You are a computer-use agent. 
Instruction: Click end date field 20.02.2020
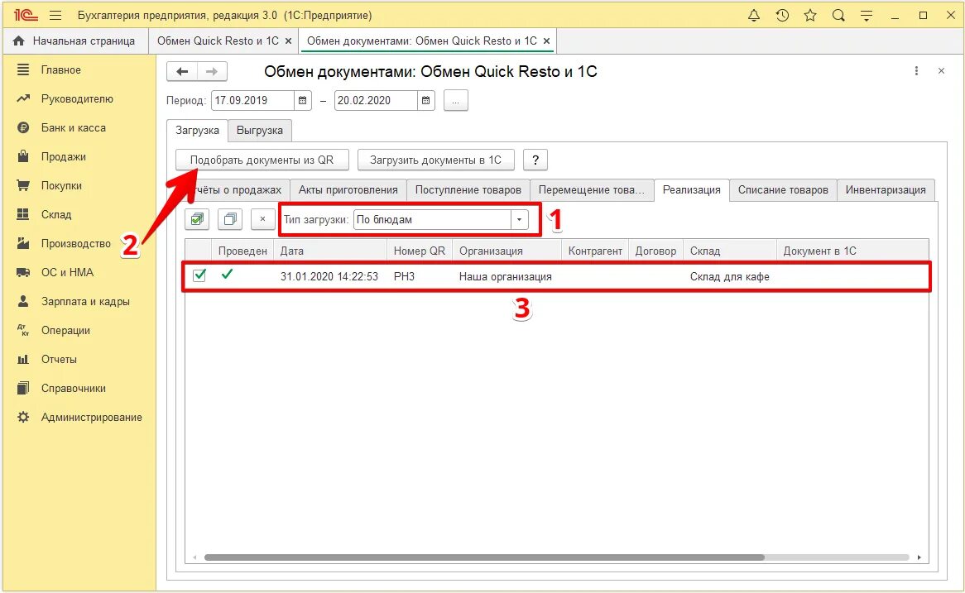pyautogui.click(x=376, y=100)
